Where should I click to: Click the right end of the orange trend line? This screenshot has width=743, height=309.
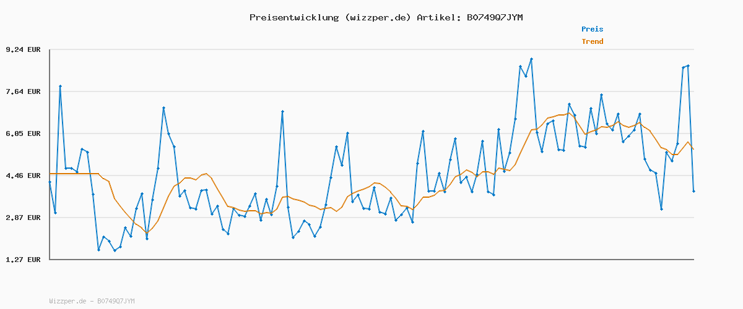tap(693, 149)
